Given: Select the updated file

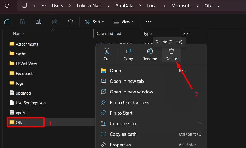Looking at the screenshot, I should (20, 93).
